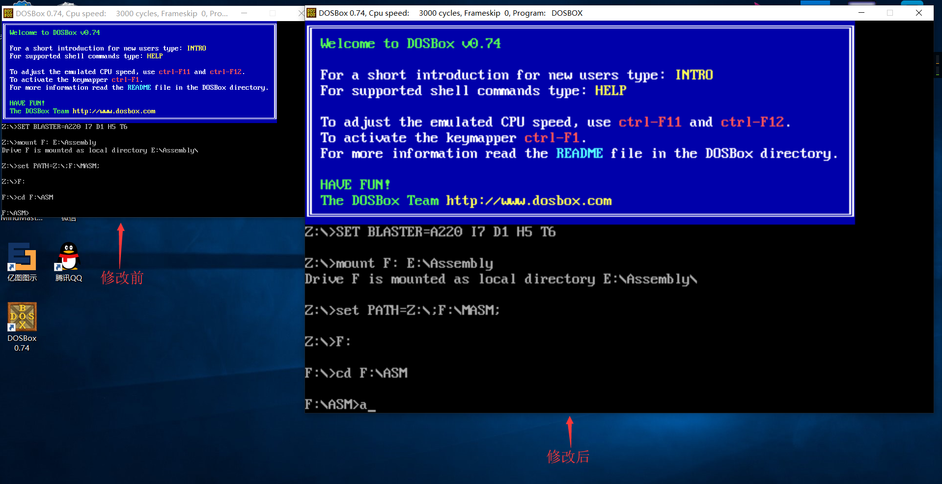This screenshot has height=484, width=942.
Task: Maximize the left DOSBox window
Action: pyautogui.click(x=273, y=13)
